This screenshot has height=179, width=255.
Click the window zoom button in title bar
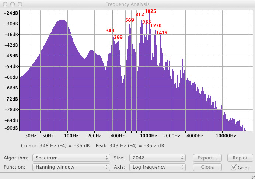tap(20, 4)
